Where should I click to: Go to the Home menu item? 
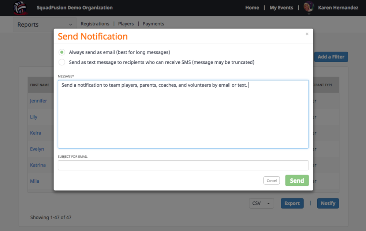[252, 8]
